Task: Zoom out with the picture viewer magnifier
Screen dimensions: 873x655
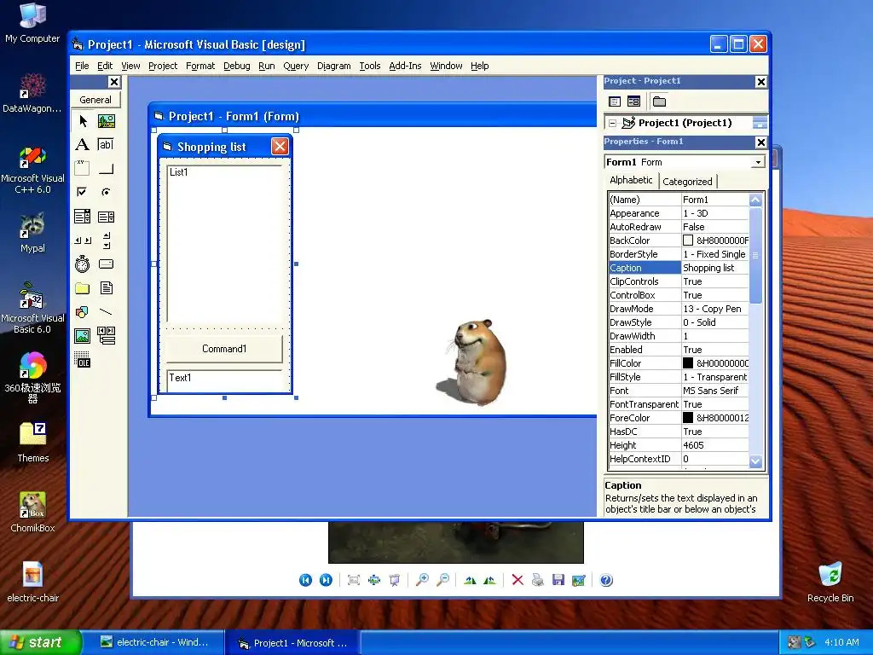Action: pyautogui.click(x=442, y=580)
